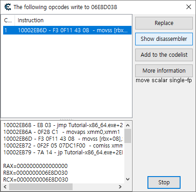Select line 10002EB6A movaps xmm0,xmm1

tap(62, 132)
